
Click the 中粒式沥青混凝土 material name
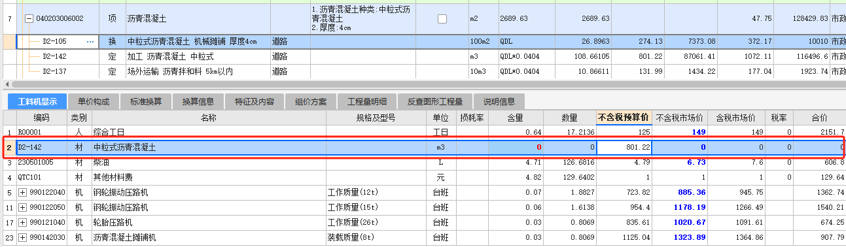(x=124, y=148)
